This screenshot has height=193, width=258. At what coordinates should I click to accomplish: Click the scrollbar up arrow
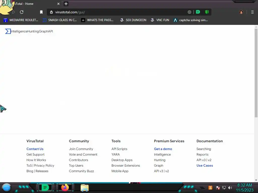point(256,27)
